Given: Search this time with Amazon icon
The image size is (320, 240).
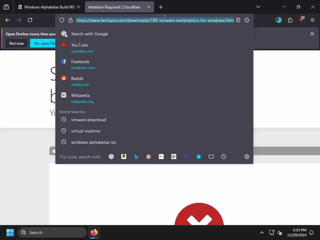Looking at the screenshot, I should pos(124,157).
